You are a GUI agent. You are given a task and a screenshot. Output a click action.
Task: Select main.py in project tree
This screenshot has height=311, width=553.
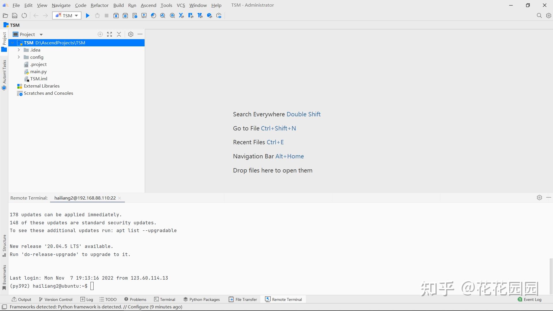38,71
